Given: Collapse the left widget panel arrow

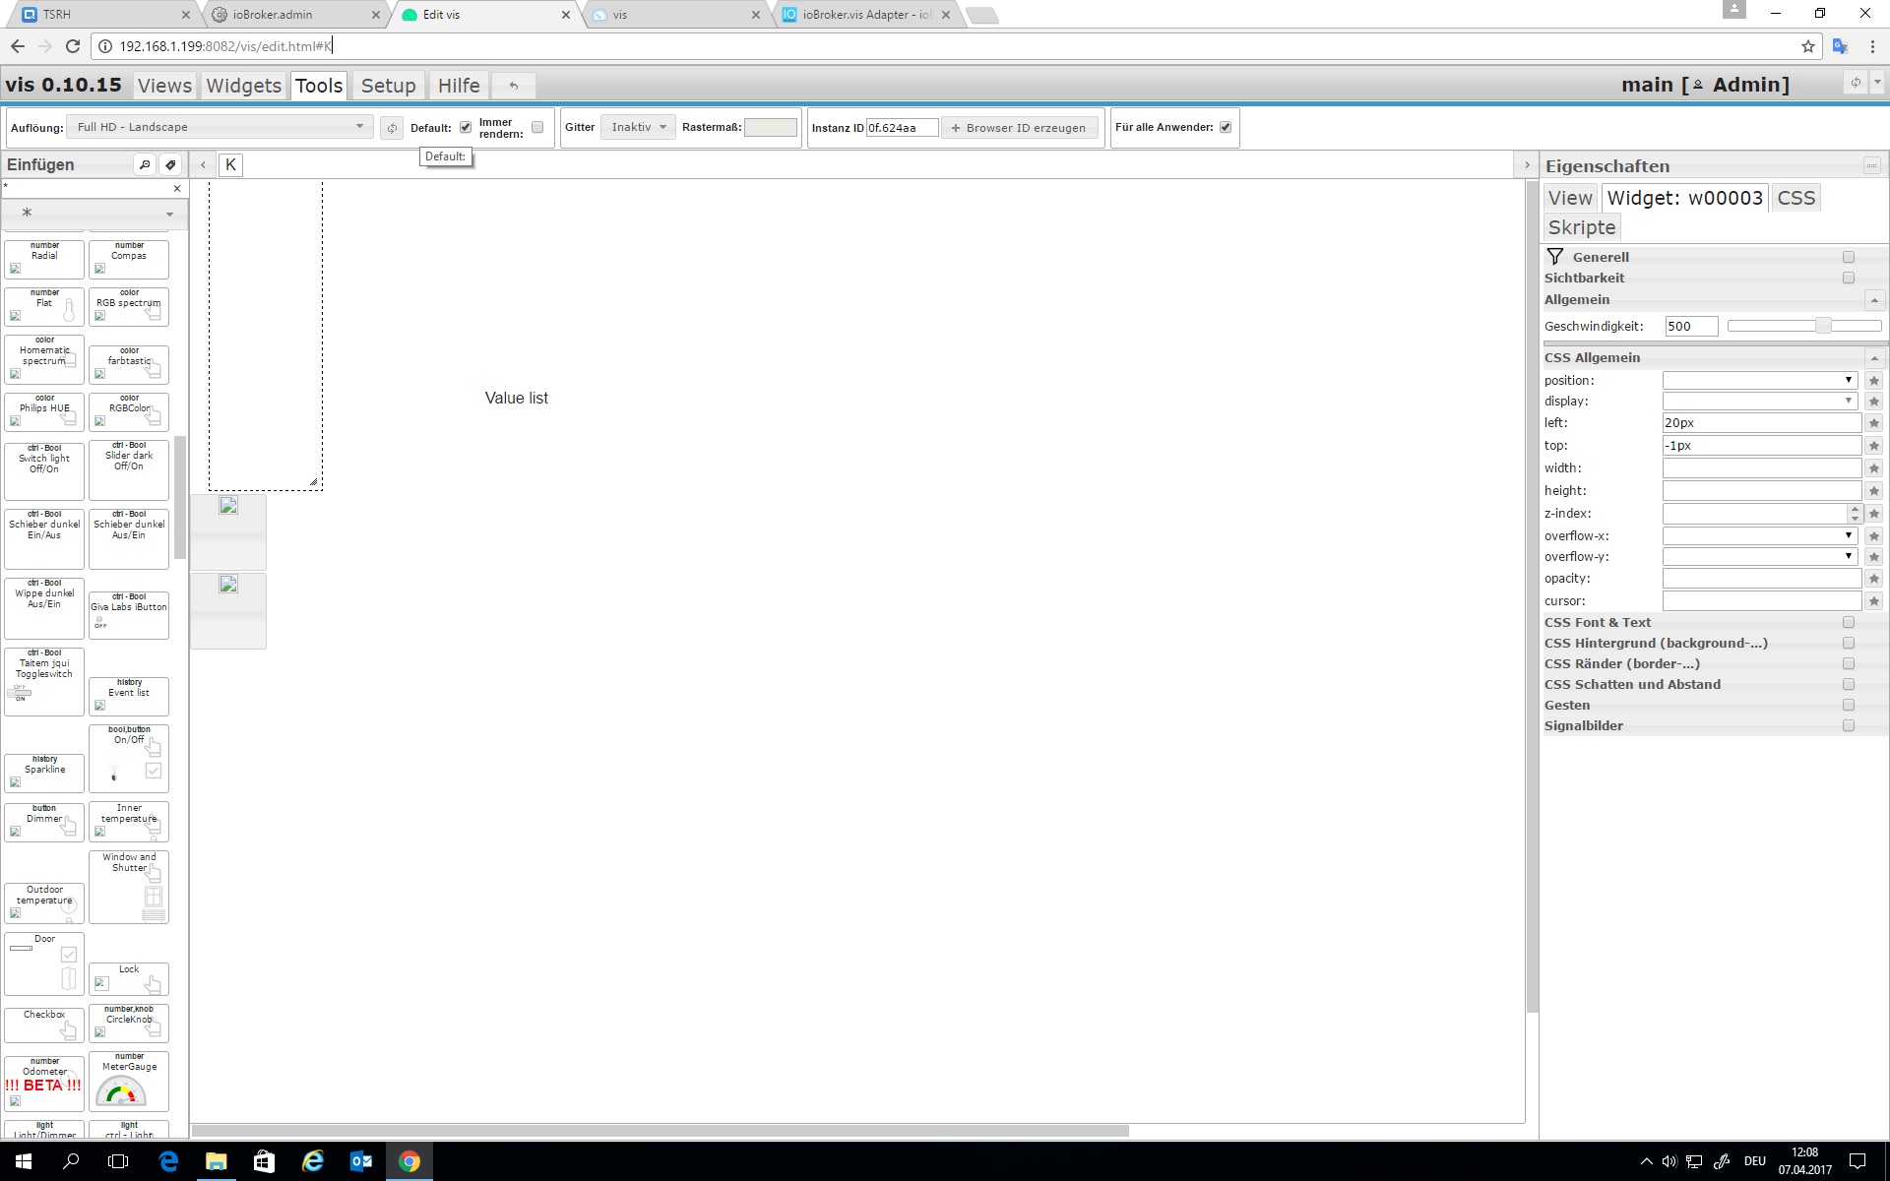Looking at the screenshot, I should (x=203, y=165).
